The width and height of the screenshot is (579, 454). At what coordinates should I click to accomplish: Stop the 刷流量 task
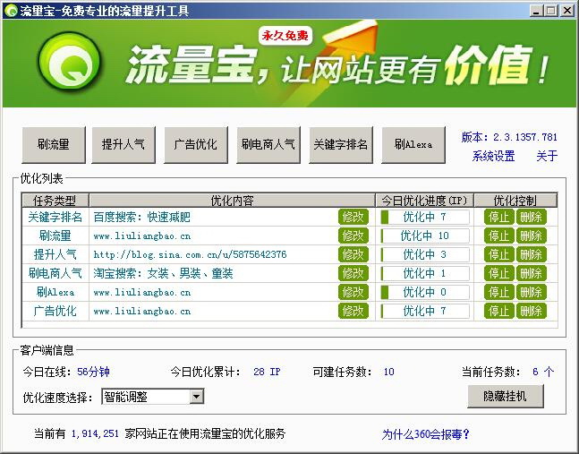pos(498,236)
